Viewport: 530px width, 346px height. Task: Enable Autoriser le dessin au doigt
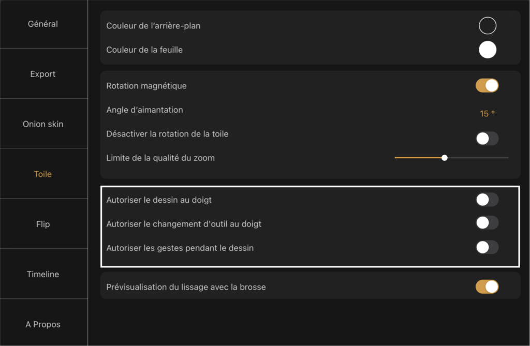click(487, 199)
